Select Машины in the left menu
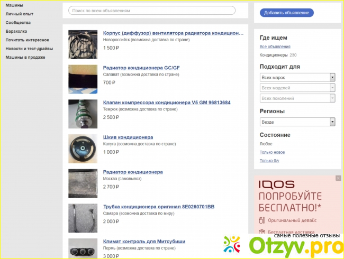This screenshot has height=259, width=344. tap(14, 5)
